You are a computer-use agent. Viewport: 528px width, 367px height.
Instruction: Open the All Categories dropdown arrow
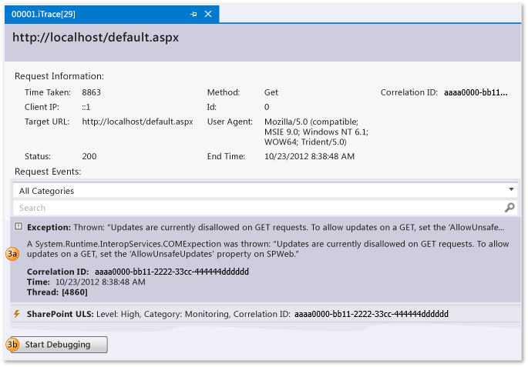click(x=511, y=190)
